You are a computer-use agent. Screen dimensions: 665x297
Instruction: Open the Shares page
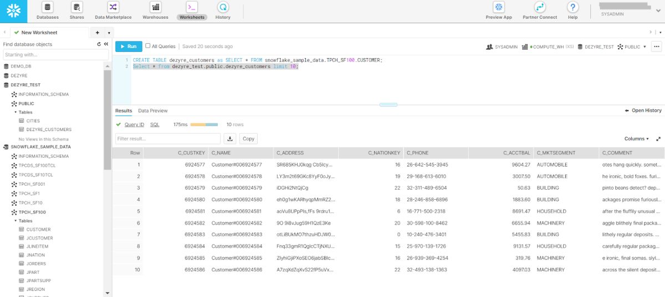point(76,11)
